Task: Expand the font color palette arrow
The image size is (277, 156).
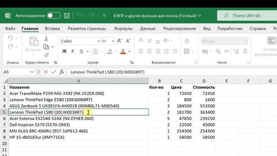Action: tap(129, 52)
